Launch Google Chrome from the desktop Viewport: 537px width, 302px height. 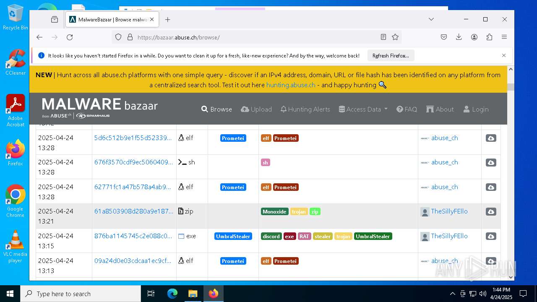coord(16,201)
